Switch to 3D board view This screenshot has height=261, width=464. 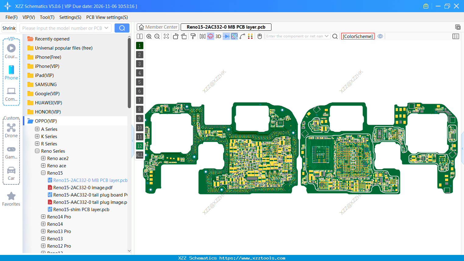pyautogui.click(x=218, y=36)
